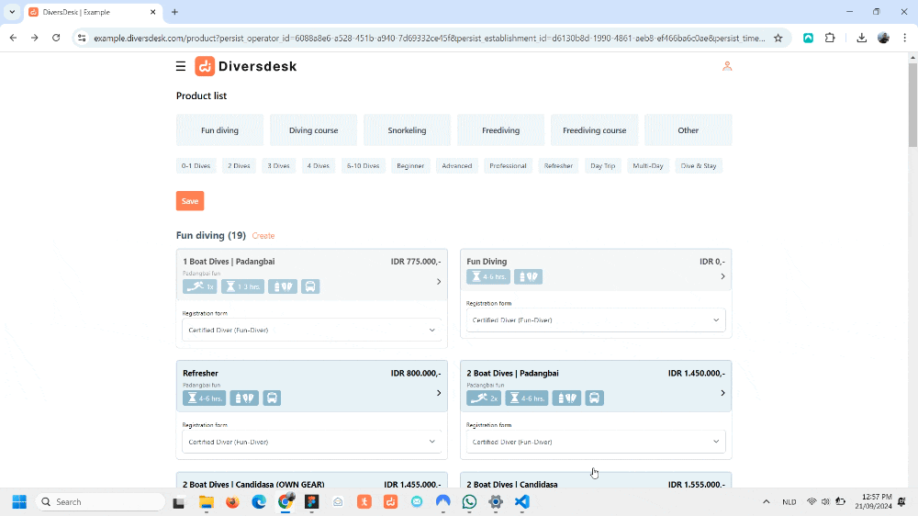Toggle the 4 Dives filter tag
Viewport: 918px width, 516px height.
318,166
